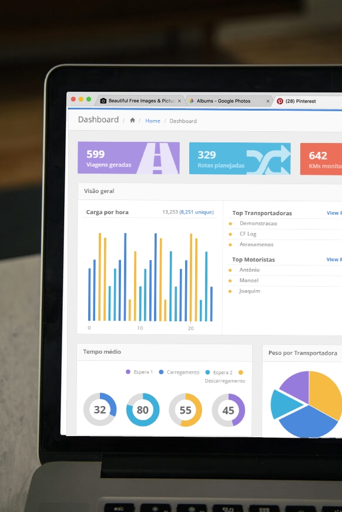Click the red close window button
Image resolution: width=342 pixels, height=512 pixels.
[73, 99]
